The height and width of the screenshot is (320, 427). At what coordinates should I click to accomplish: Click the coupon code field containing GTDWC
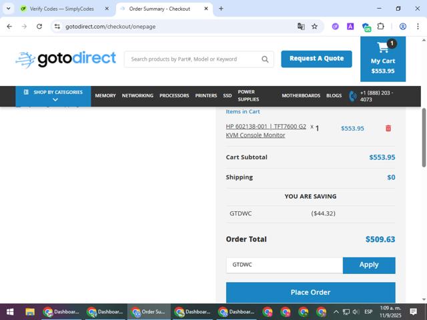[284, 265]
